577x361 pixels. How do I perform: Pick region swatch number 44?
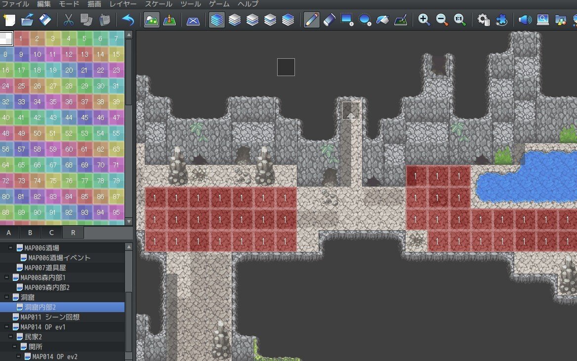coord(69,118)
